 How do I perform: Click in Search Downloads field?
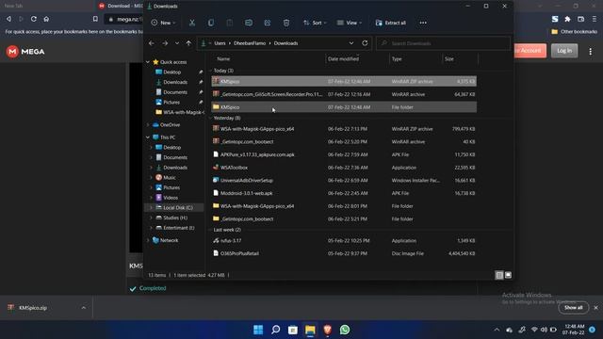point(444,43)
